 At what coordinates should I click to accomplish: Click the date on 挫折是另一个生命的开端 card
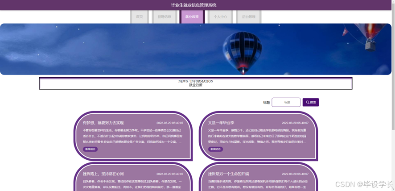pyautogui.click(x=295, y=174)
